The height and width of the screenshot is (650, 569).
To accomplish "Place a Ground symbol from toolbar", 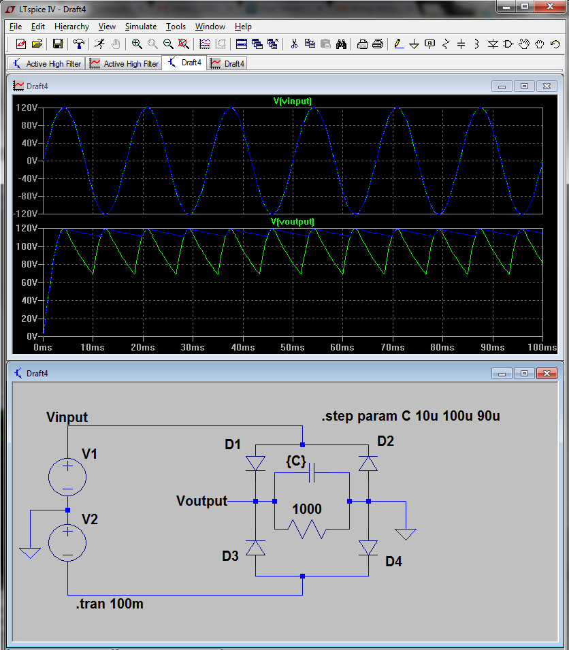I will coord(414,44).
